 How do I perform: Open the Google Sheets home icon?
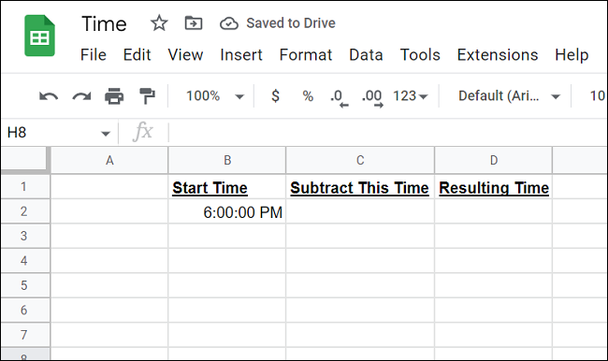pyautogui.click(x=39, y=36)
